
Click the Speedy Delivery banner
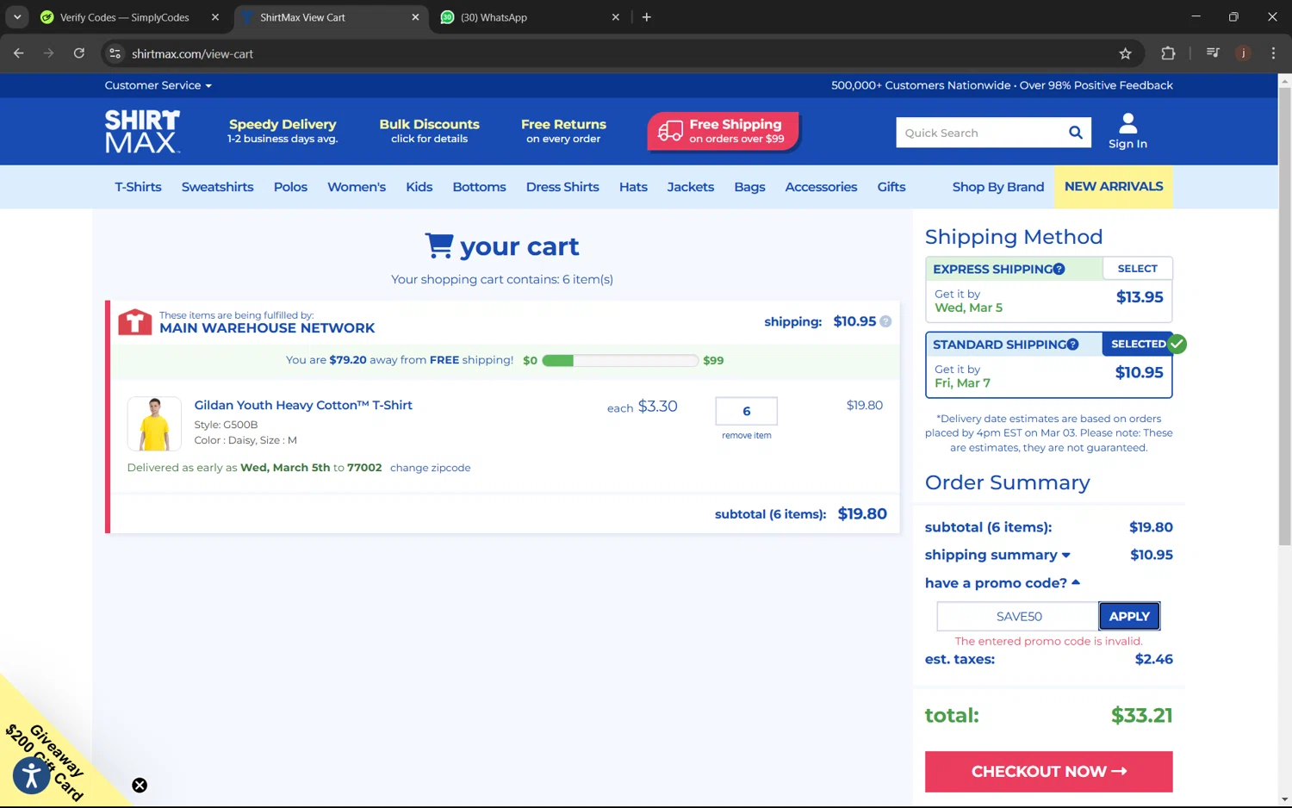point(283,131)
